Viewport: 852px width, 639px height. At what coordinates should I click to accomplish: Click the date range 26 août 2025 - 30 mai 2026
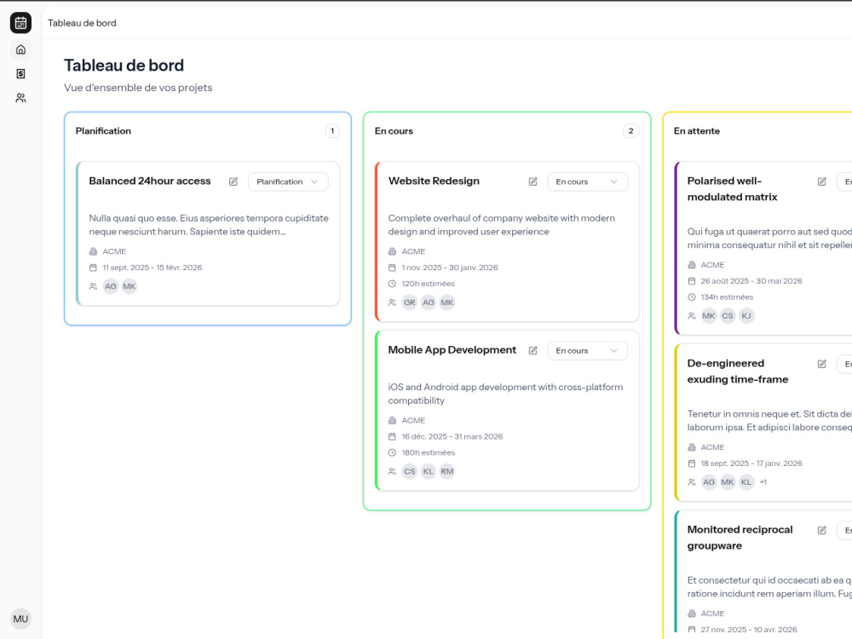click(x=751, y=281)
